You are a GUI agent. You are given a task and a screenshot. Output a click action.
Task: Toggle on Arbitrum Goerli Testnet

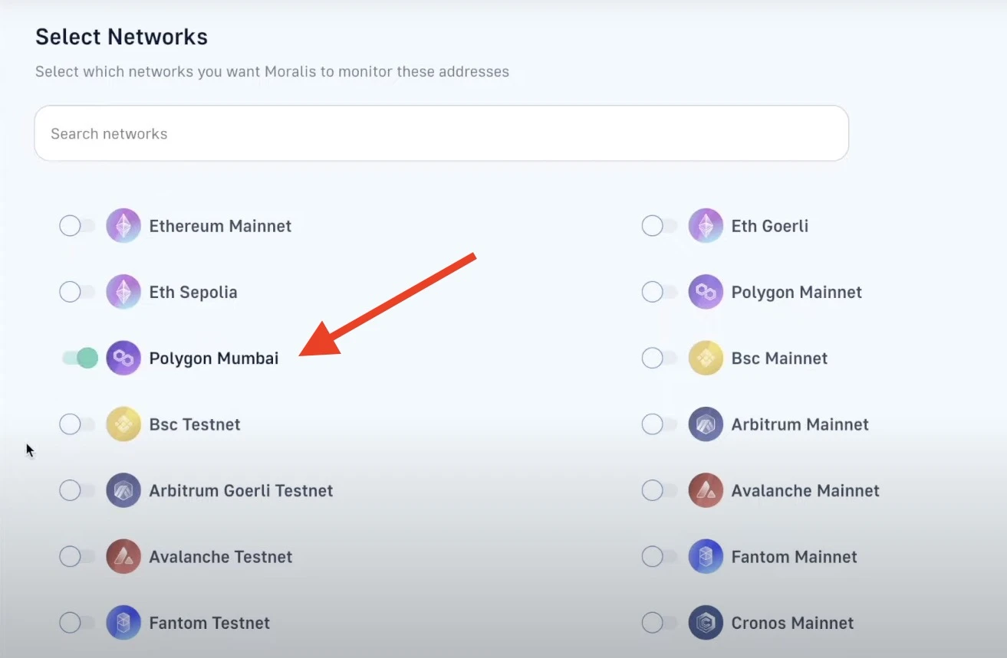coord(77,490)
